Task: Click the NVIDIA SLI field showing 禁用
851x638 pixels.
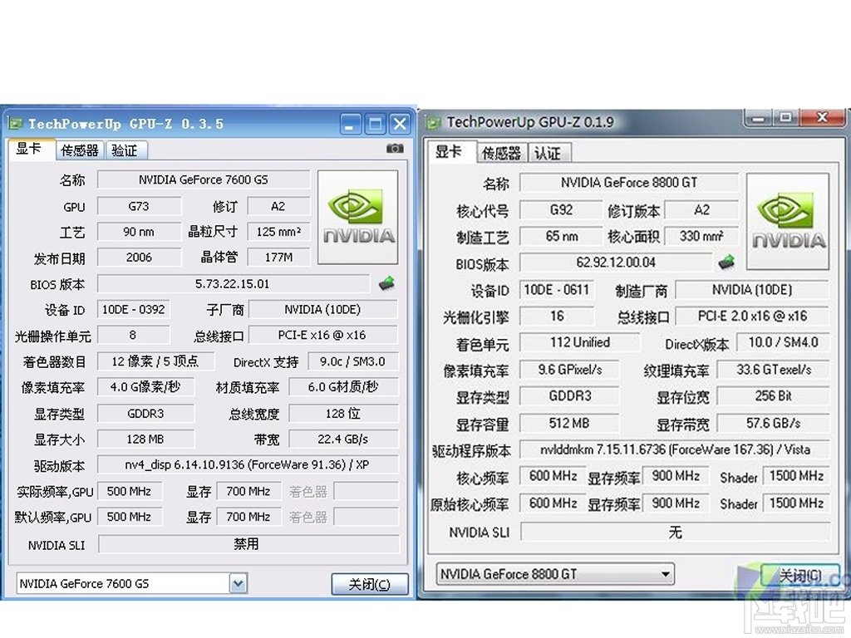Action: click(248, 544)
